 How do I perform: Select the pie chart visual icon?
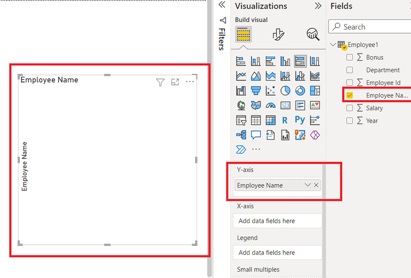click(285, 91)
